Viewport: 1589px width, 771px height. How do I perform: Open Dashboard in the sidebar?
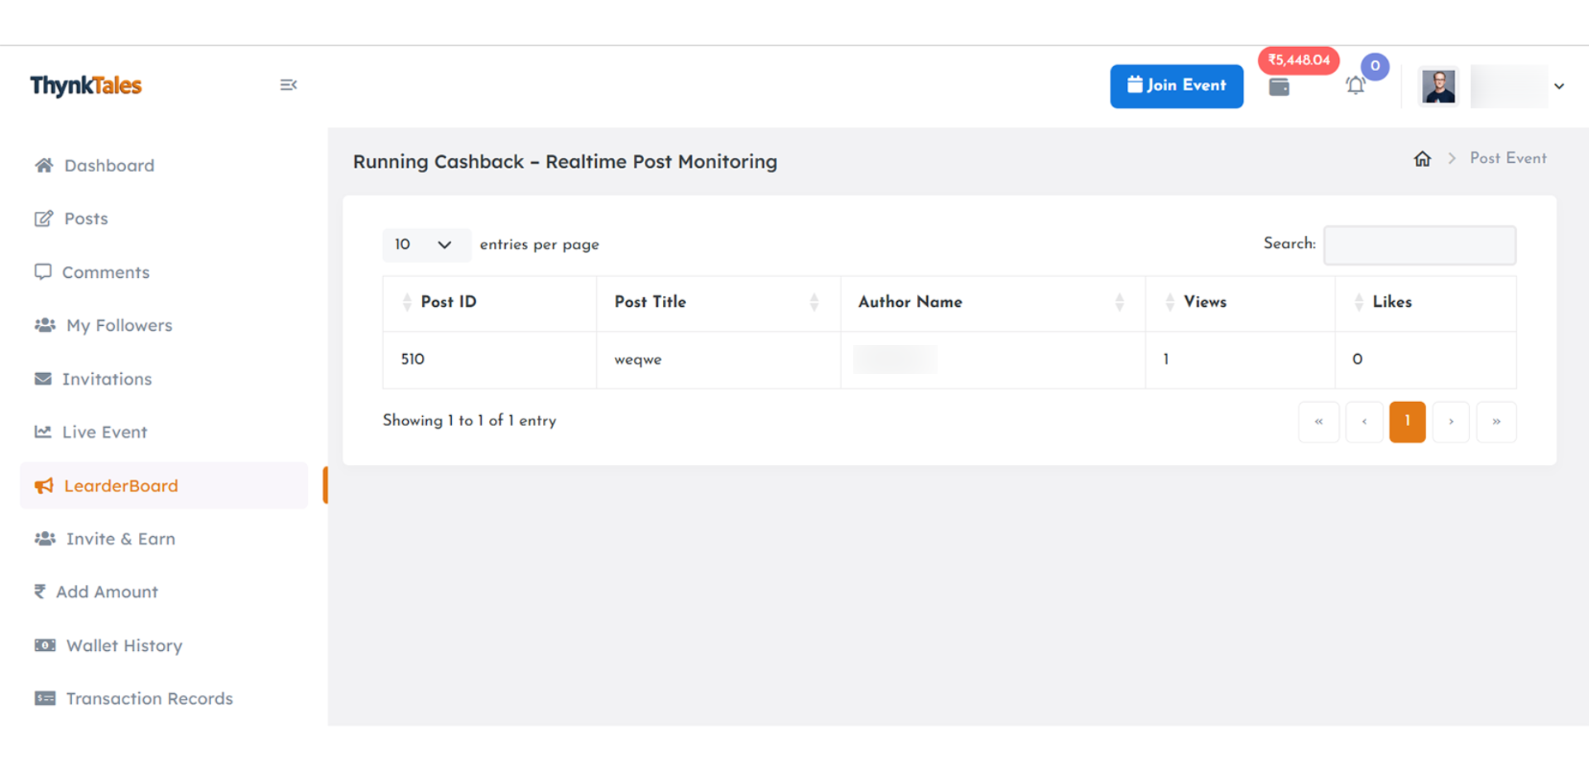point(108,165)
